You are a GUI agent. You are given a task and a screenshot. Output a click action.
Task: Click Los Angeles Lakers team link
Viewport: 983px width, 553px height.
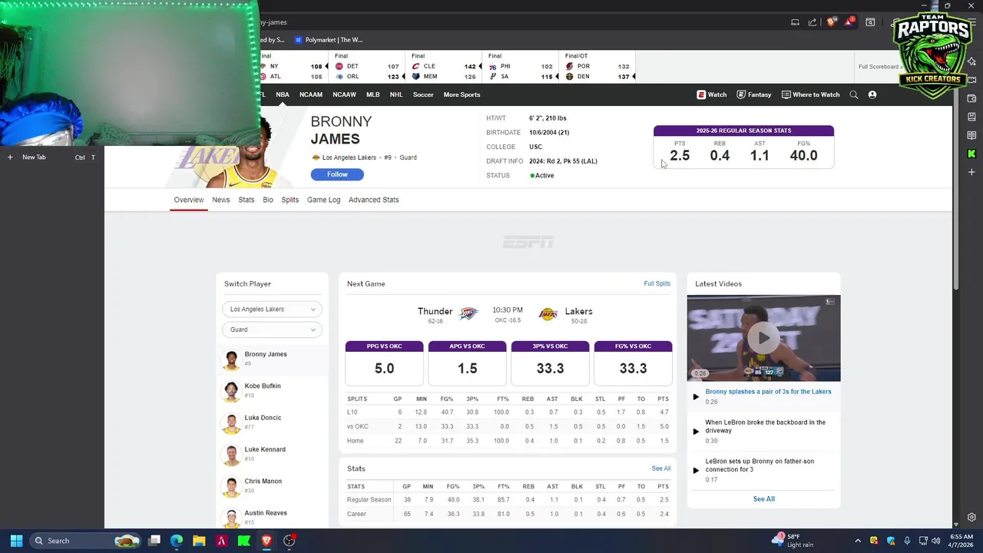coord(349,157)
